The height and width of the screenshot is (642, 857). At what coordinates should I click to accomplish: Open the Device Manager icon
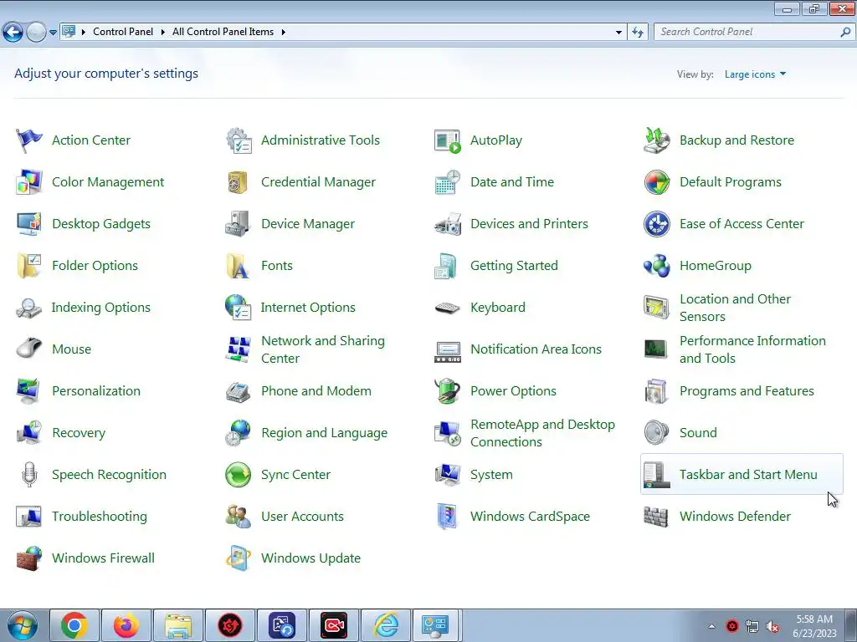tap(239, 224)
